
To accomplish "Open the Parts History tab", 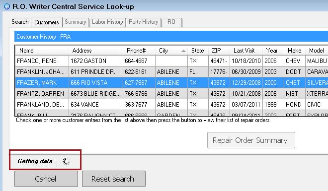I will 144,22.
